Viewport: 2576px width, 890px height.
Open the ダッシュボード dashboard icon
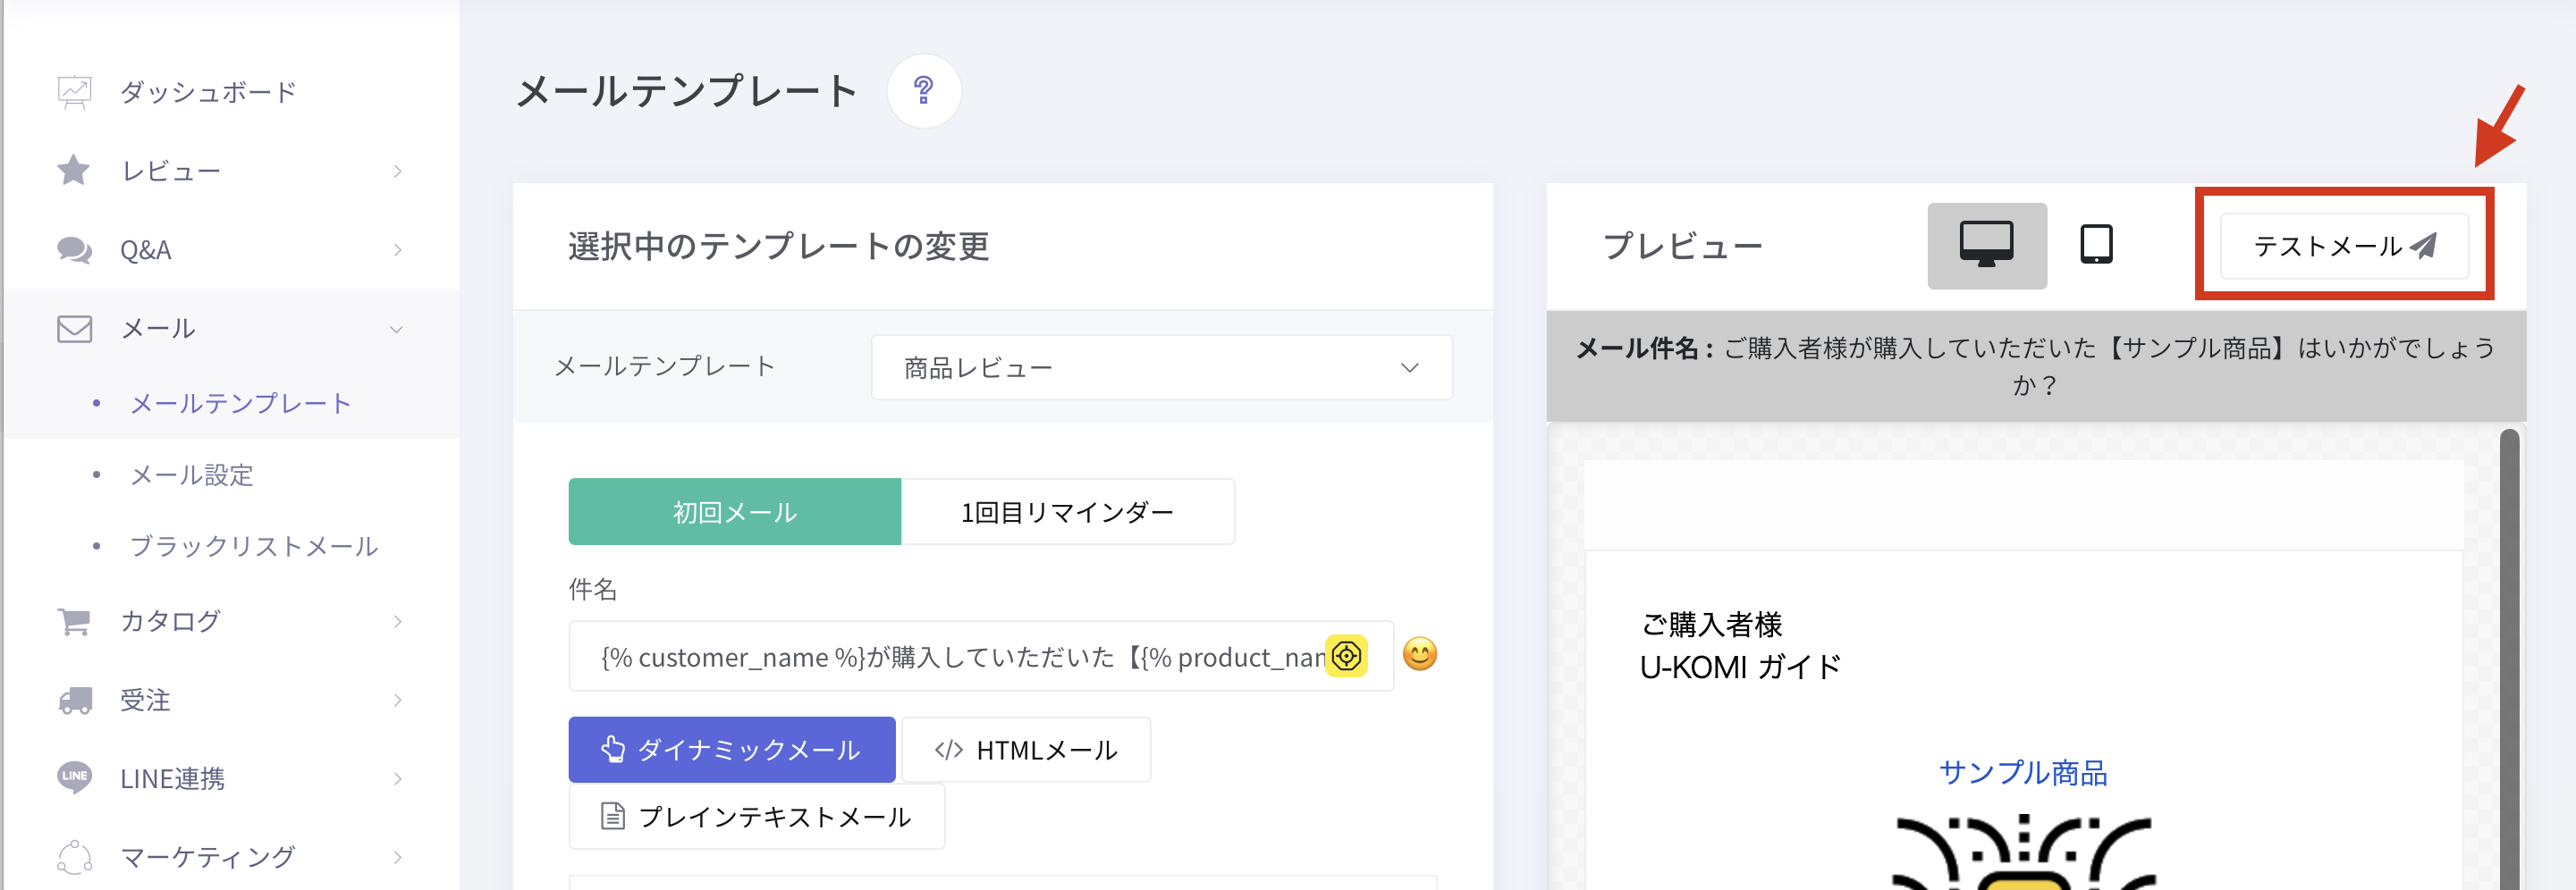click(x=74, y=92)
